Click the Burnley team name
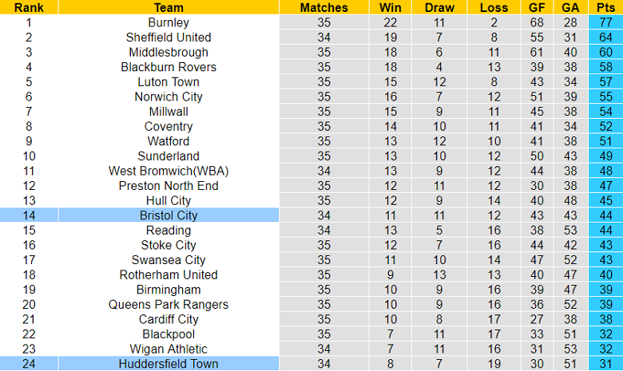 click(169, 22)
